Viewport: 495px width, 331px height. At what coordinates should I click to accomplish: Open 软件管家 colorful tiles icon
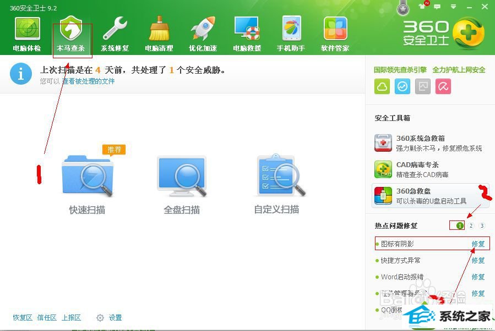335,29
